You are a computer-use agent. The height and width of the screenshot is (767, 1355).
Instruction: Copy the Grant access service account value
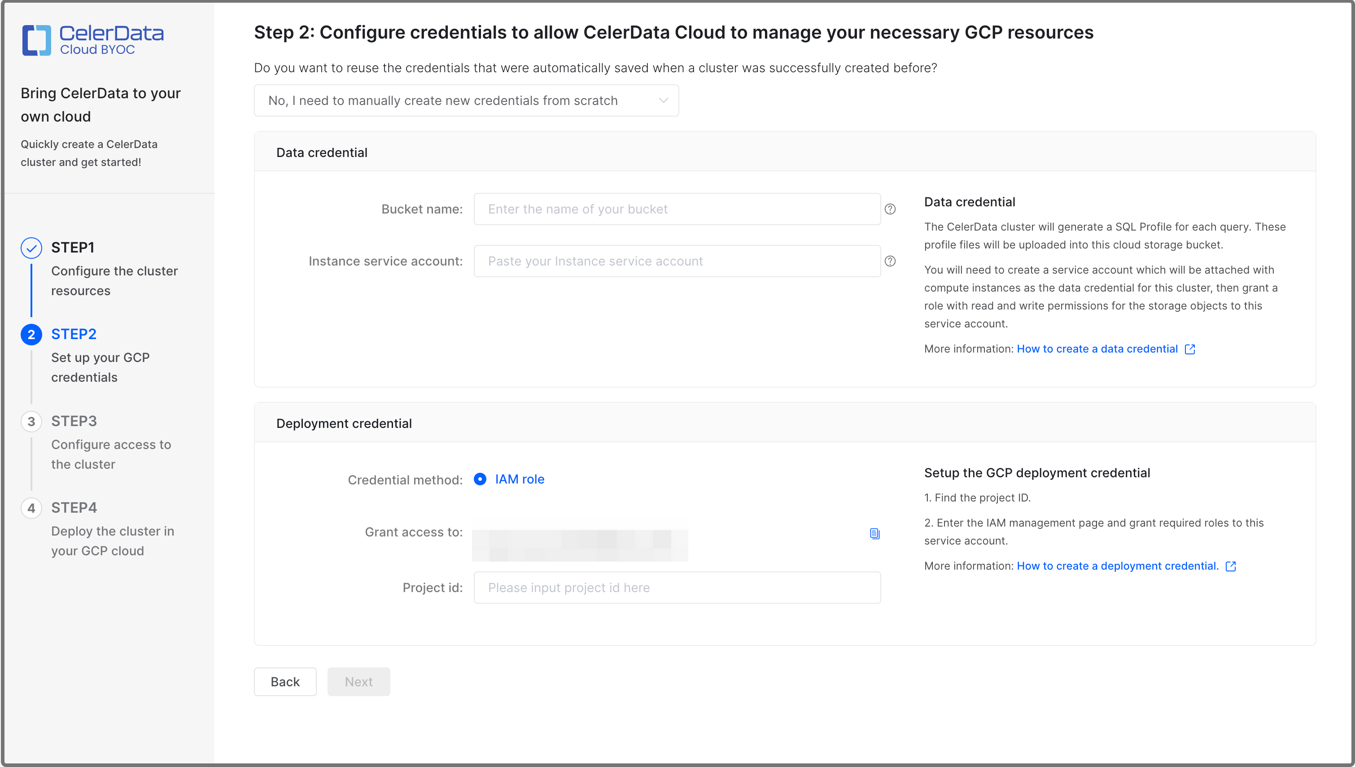coord(874,533)
